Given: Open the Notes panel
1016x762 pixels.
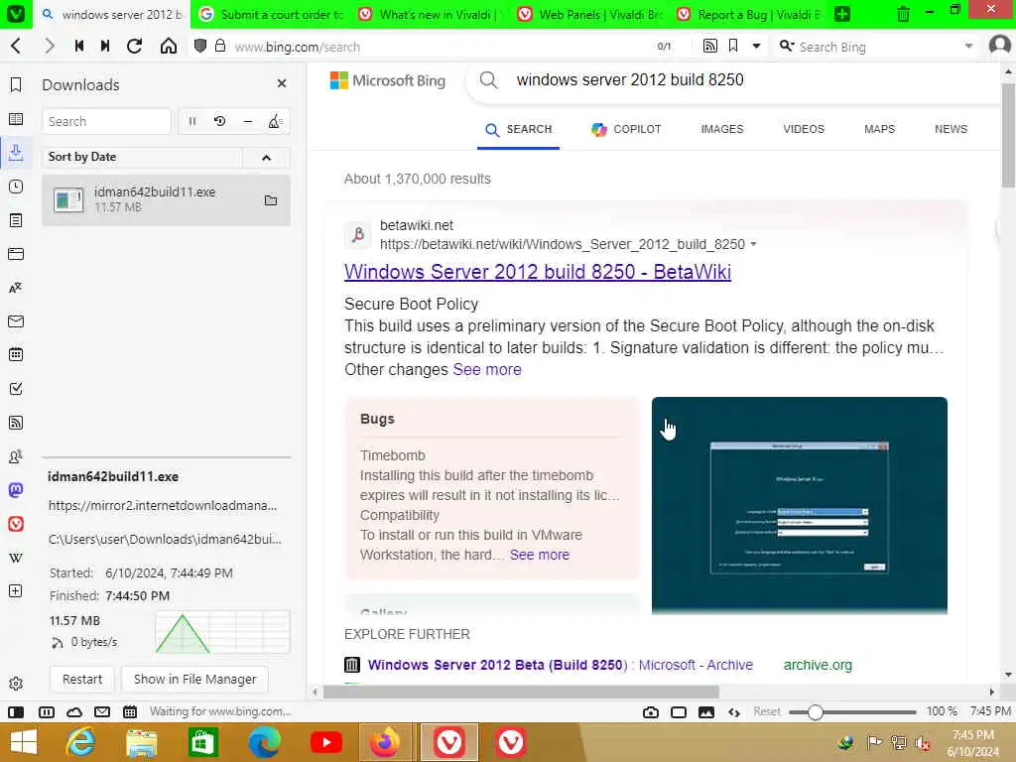Looking at the screenshot, I should click(x=16, y=220).
